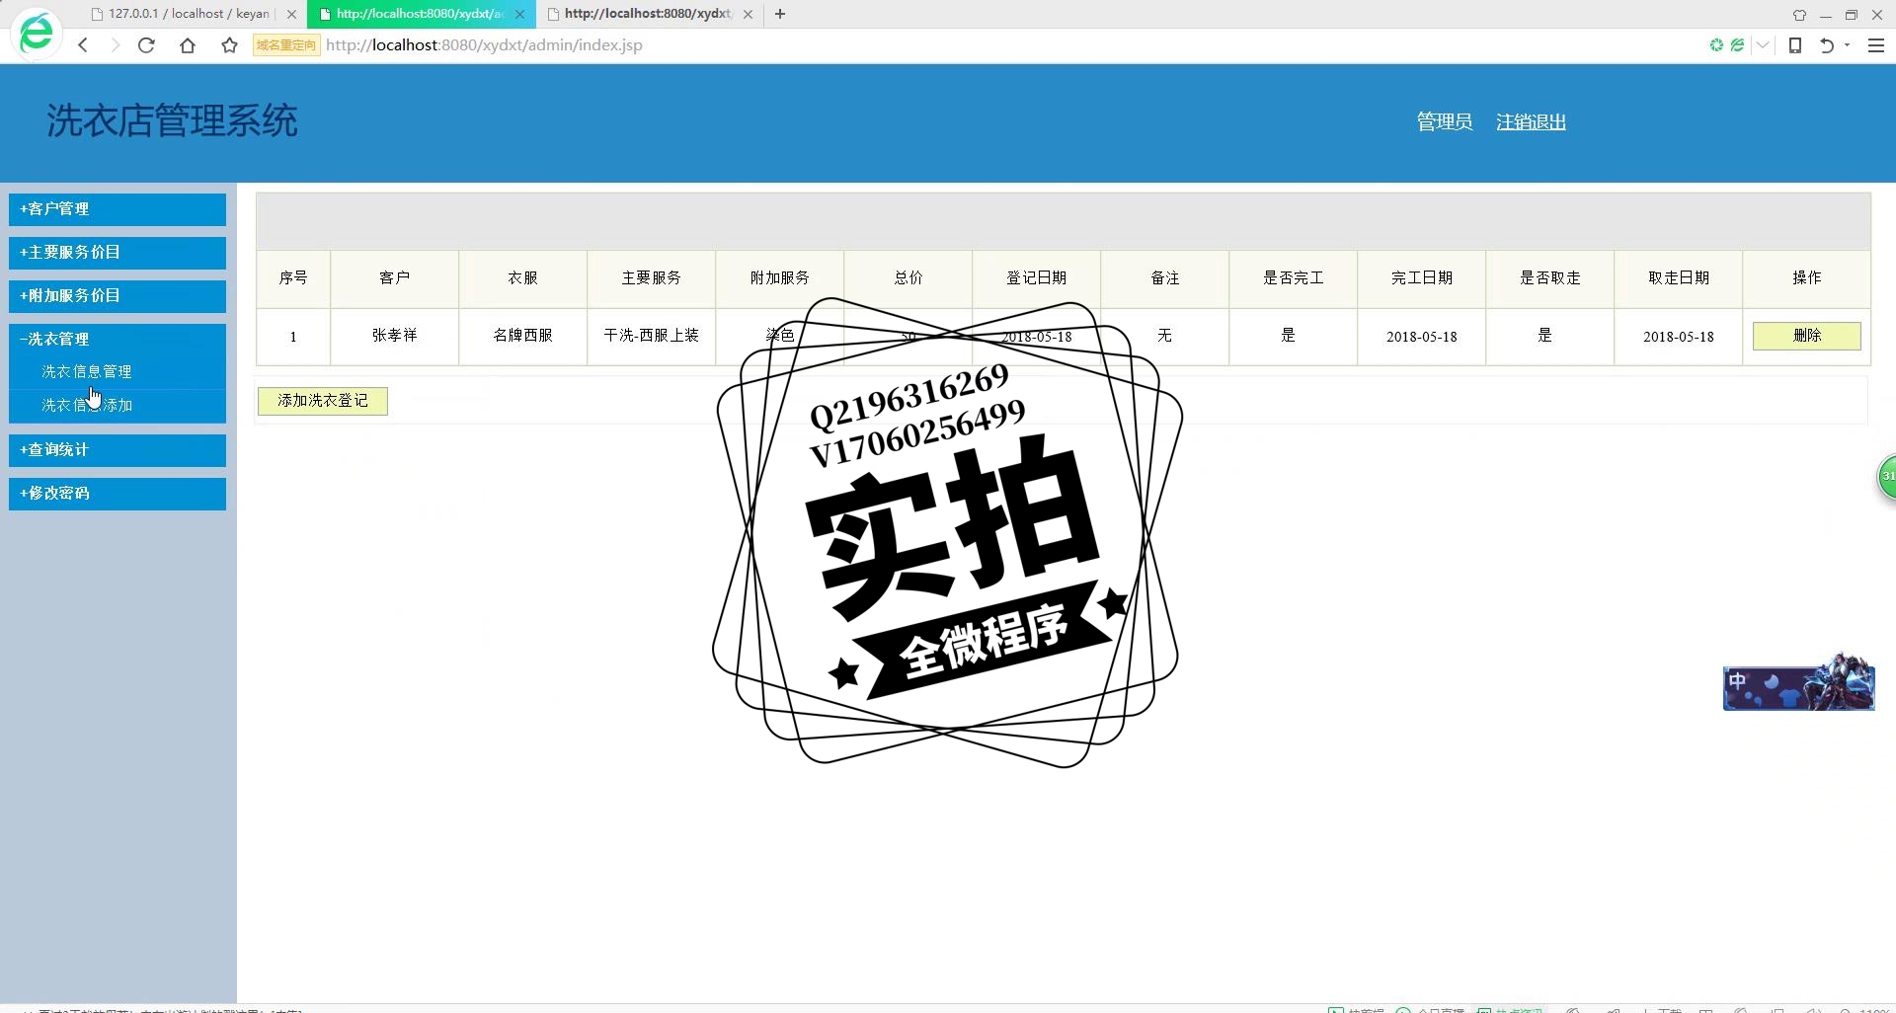
Task: Click the browser forward arrow
Action: pos(115,45)
